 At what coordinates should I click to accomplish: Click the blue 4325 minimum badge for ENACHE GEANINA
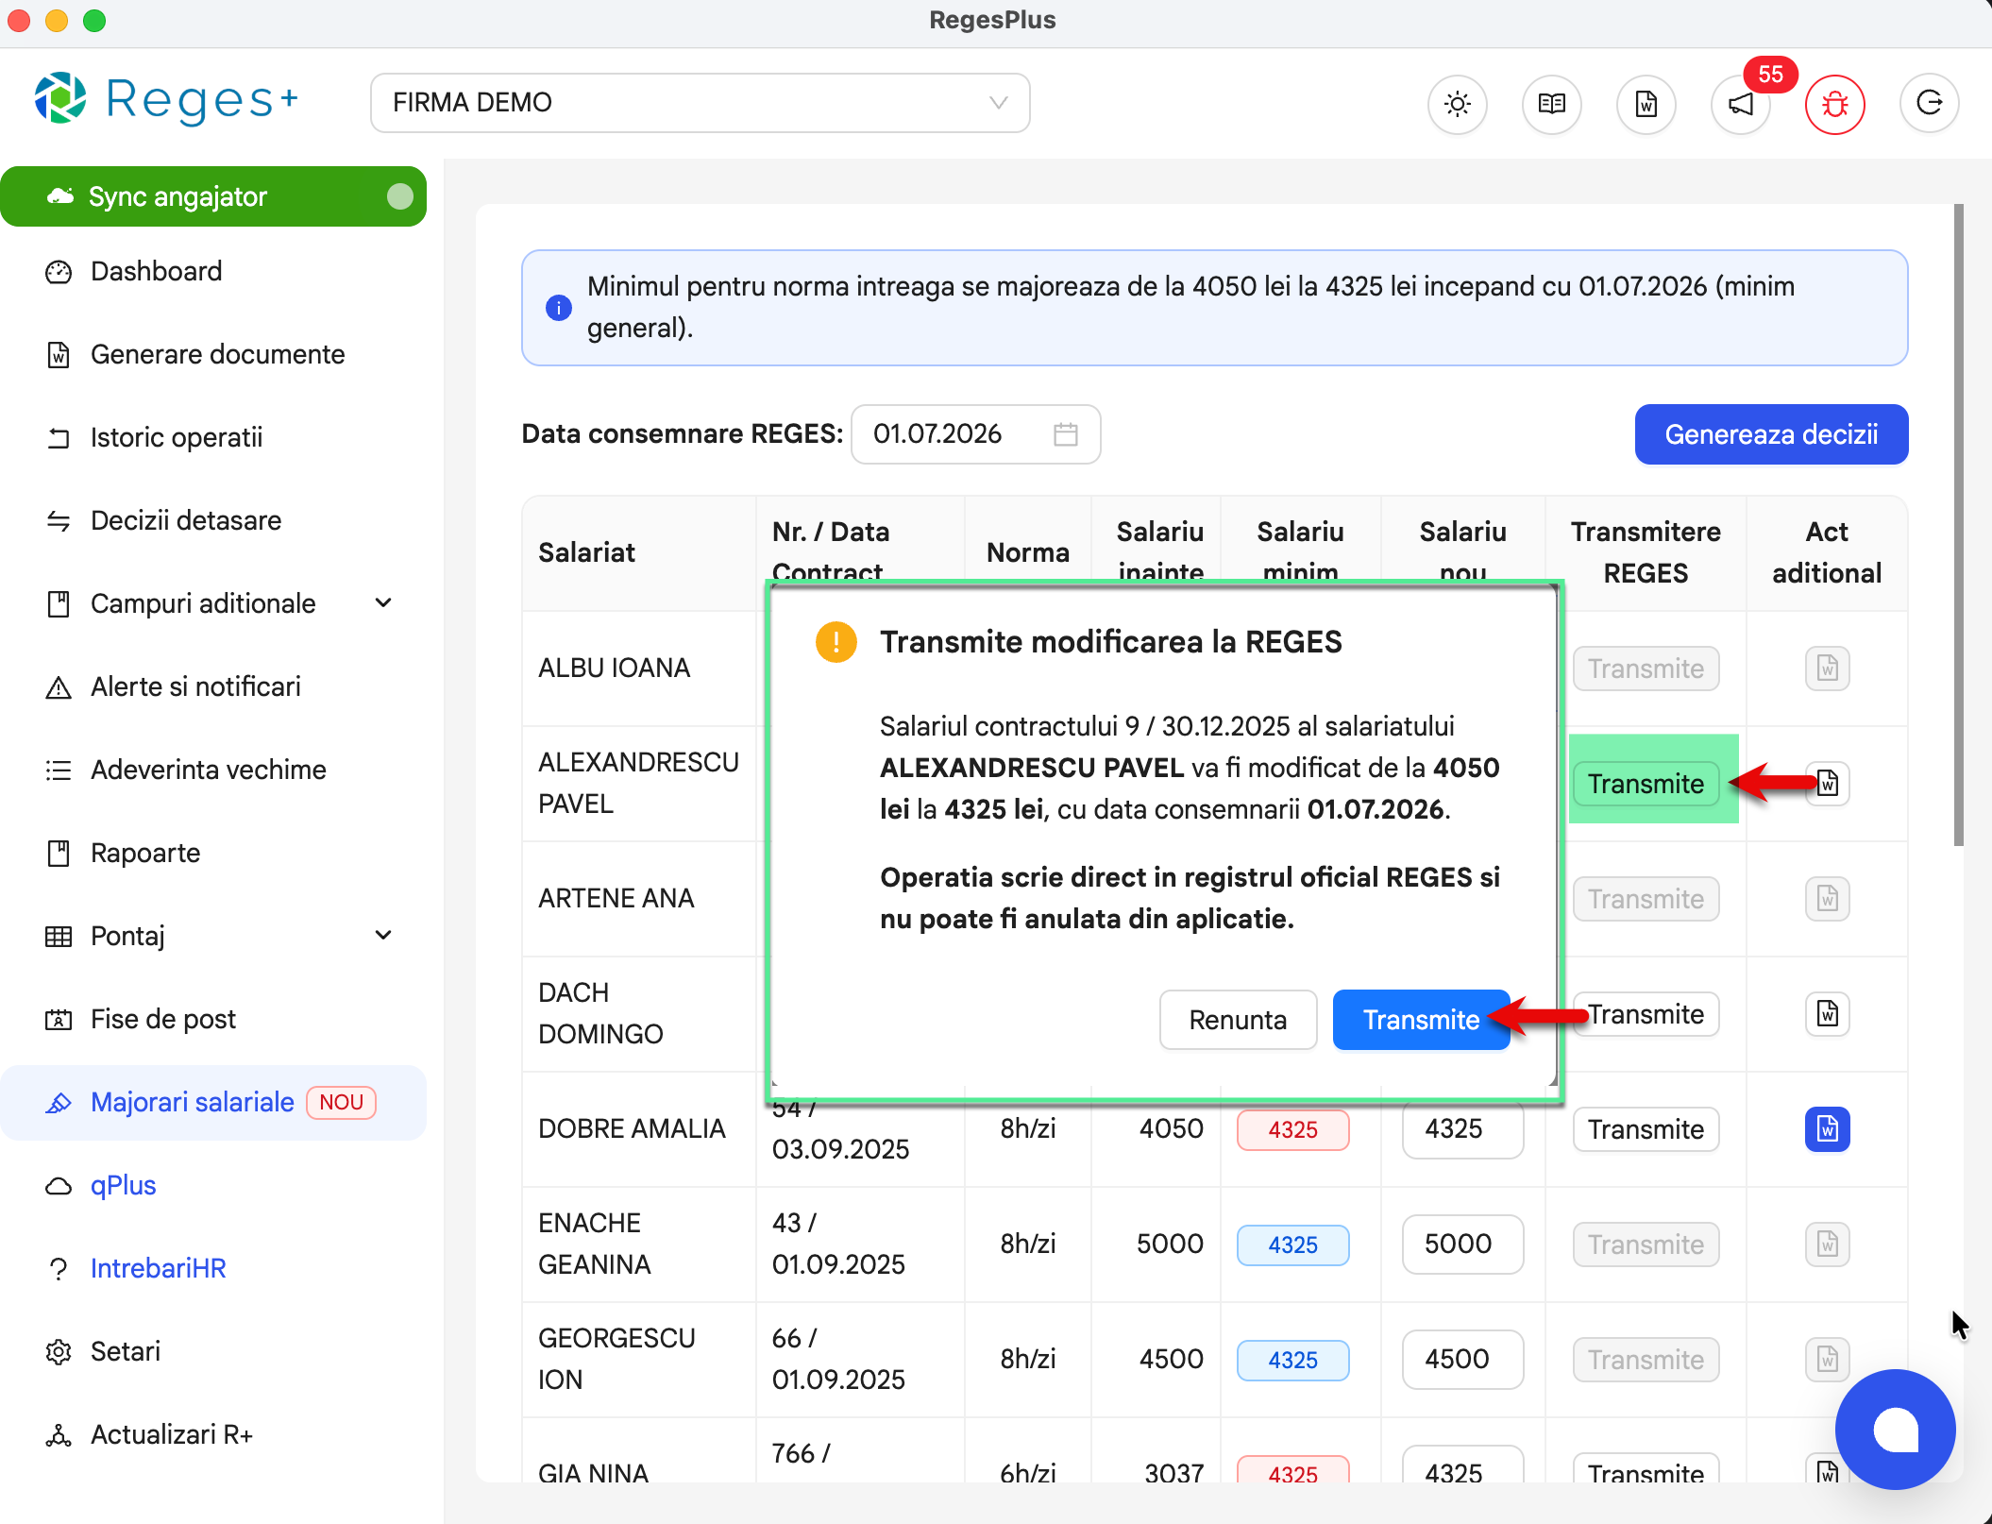pos(1292,1245)
